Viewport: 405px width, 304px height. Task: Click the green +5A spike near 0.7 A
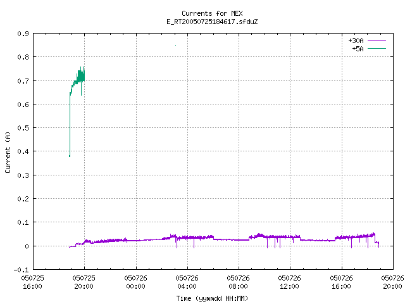81,77
